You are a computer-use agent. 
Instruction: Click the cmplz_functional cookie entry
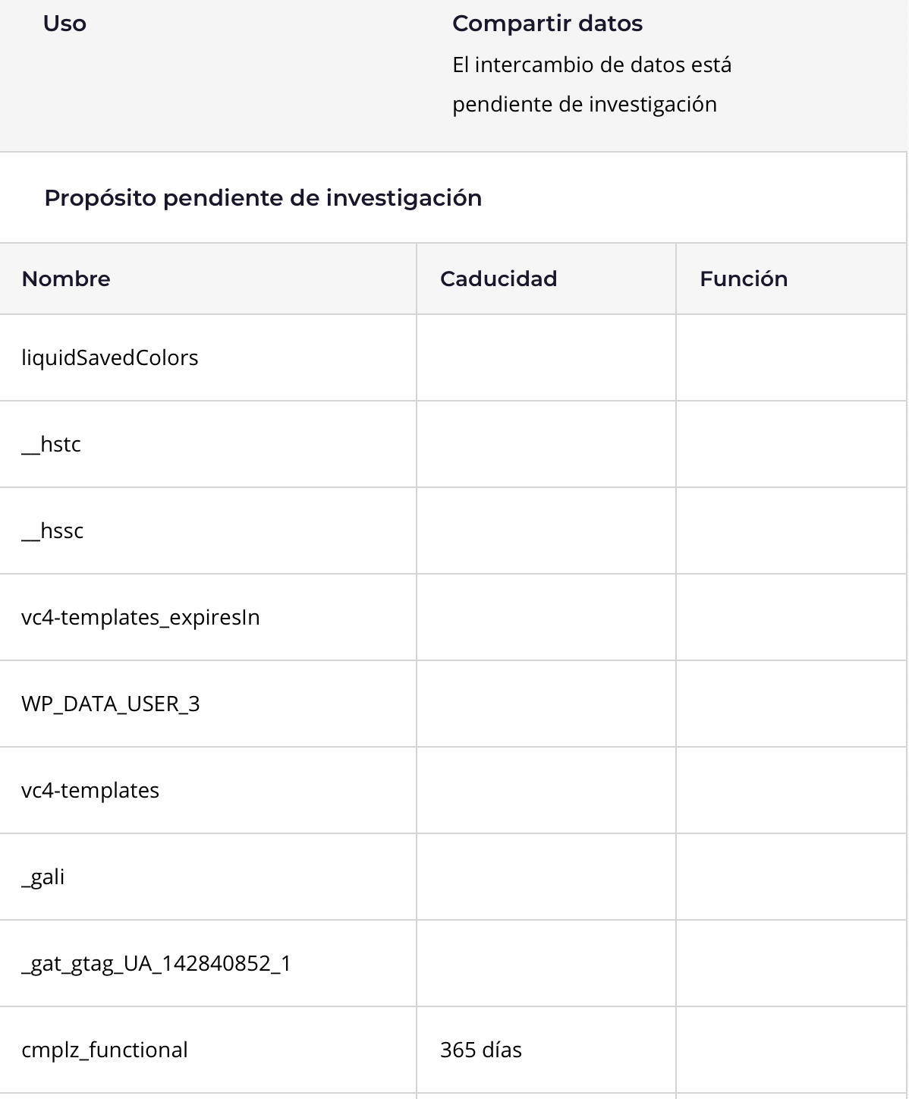[x=105, y=1050]
